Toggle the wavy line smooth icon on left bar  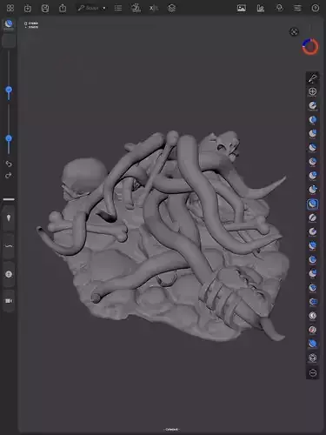click(9, 246)
